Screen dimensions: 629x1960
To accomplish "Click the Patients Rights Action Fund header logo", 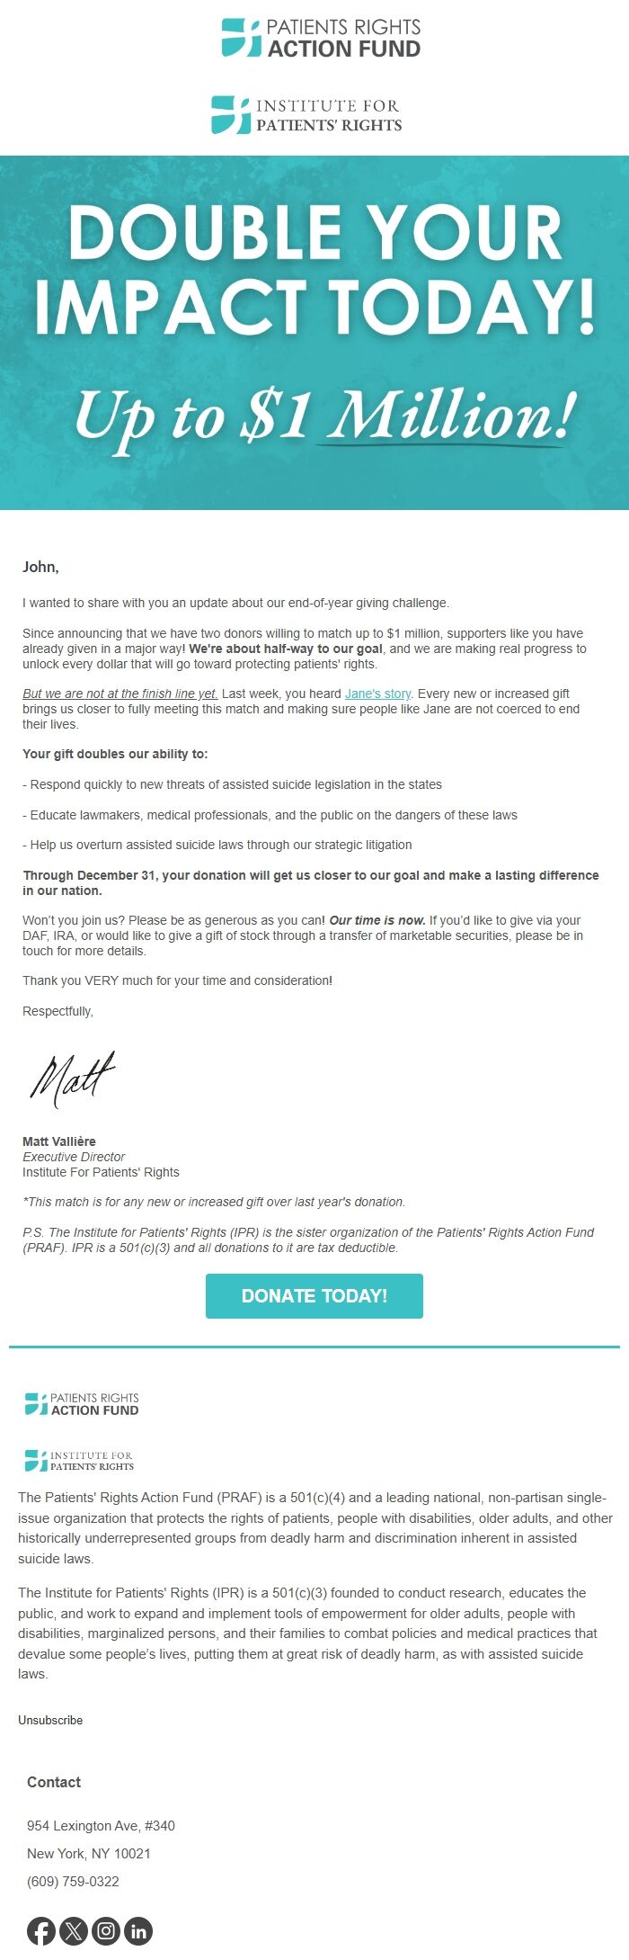I will tap(320, 38).
